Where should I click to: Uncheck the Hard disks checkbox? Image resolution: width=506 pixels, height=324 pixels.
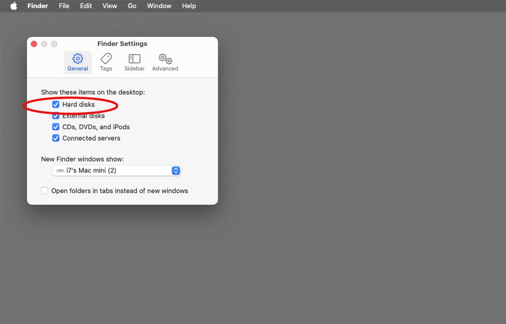point(56,105)
